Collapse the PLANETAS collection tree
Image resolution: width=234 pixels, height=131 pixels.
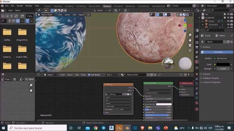tap(200, 18)
